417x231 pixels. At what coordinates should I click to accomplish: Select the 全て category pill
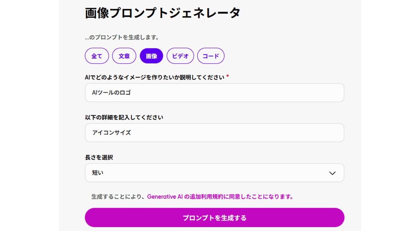[97, 56]
